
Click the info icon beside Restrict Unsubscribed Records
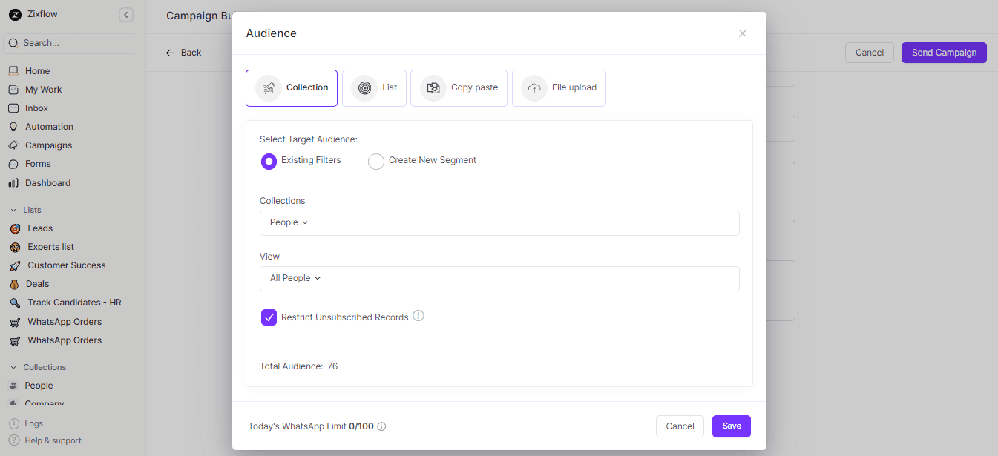[418, 316]
